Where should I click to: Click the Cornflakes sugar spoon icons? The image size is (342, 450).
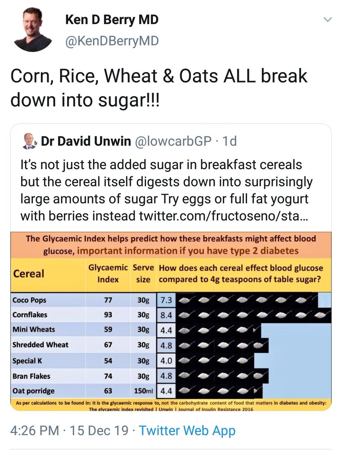coord(254,314)
